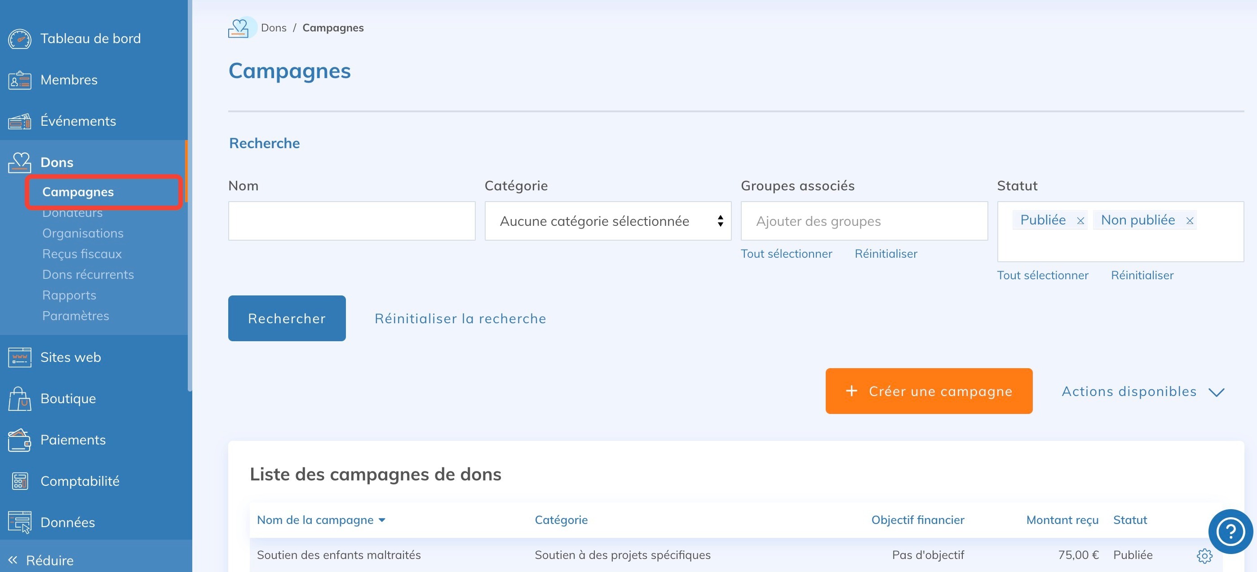1257x572 pixels.
Task: Open the Catégorie dropdown
Action: (x=607, y=221)
